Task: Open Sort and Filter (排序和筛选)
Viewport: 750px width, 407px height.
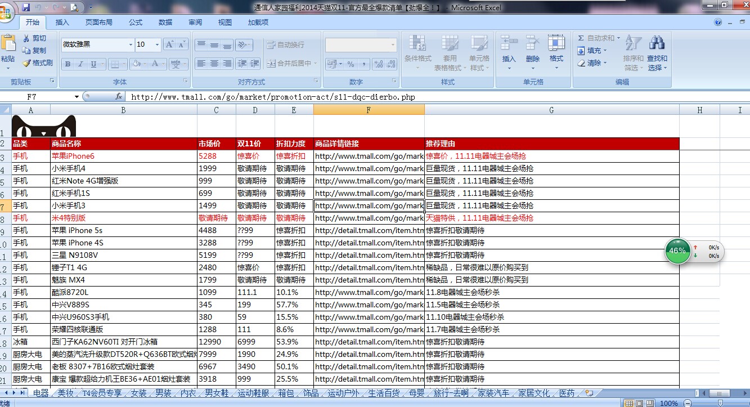Action: coord(633,53)
